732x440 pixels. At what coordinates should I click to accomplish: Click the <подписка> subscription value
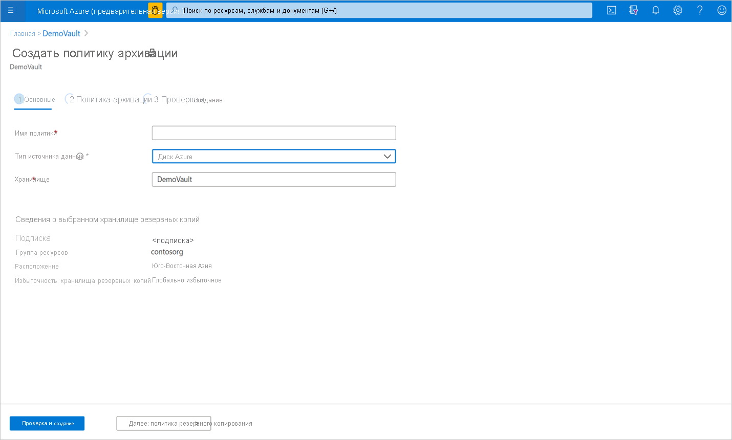(x=173, y=240)
